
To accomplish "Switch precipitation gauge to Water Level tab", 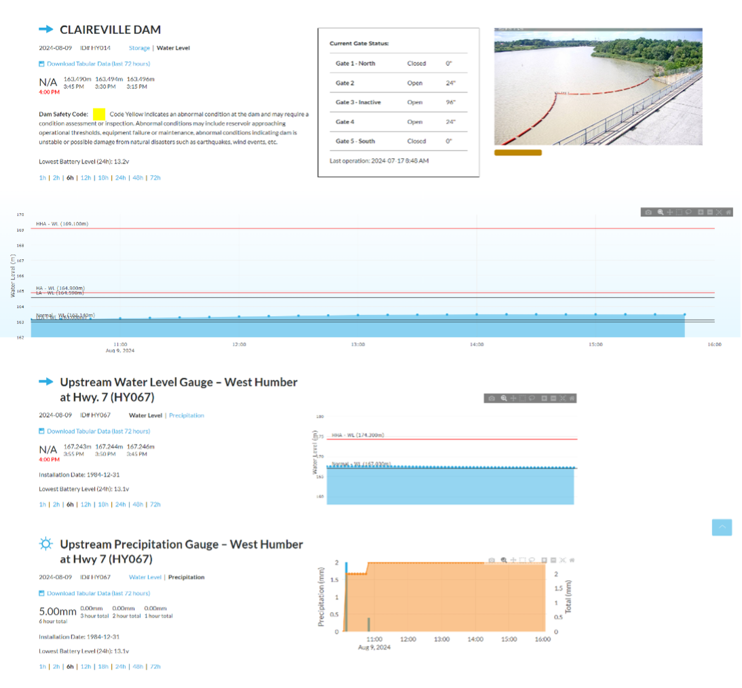I will (145, 577).
